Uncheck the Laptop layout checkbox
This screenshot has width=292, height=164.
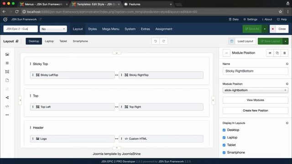(224, 138)
